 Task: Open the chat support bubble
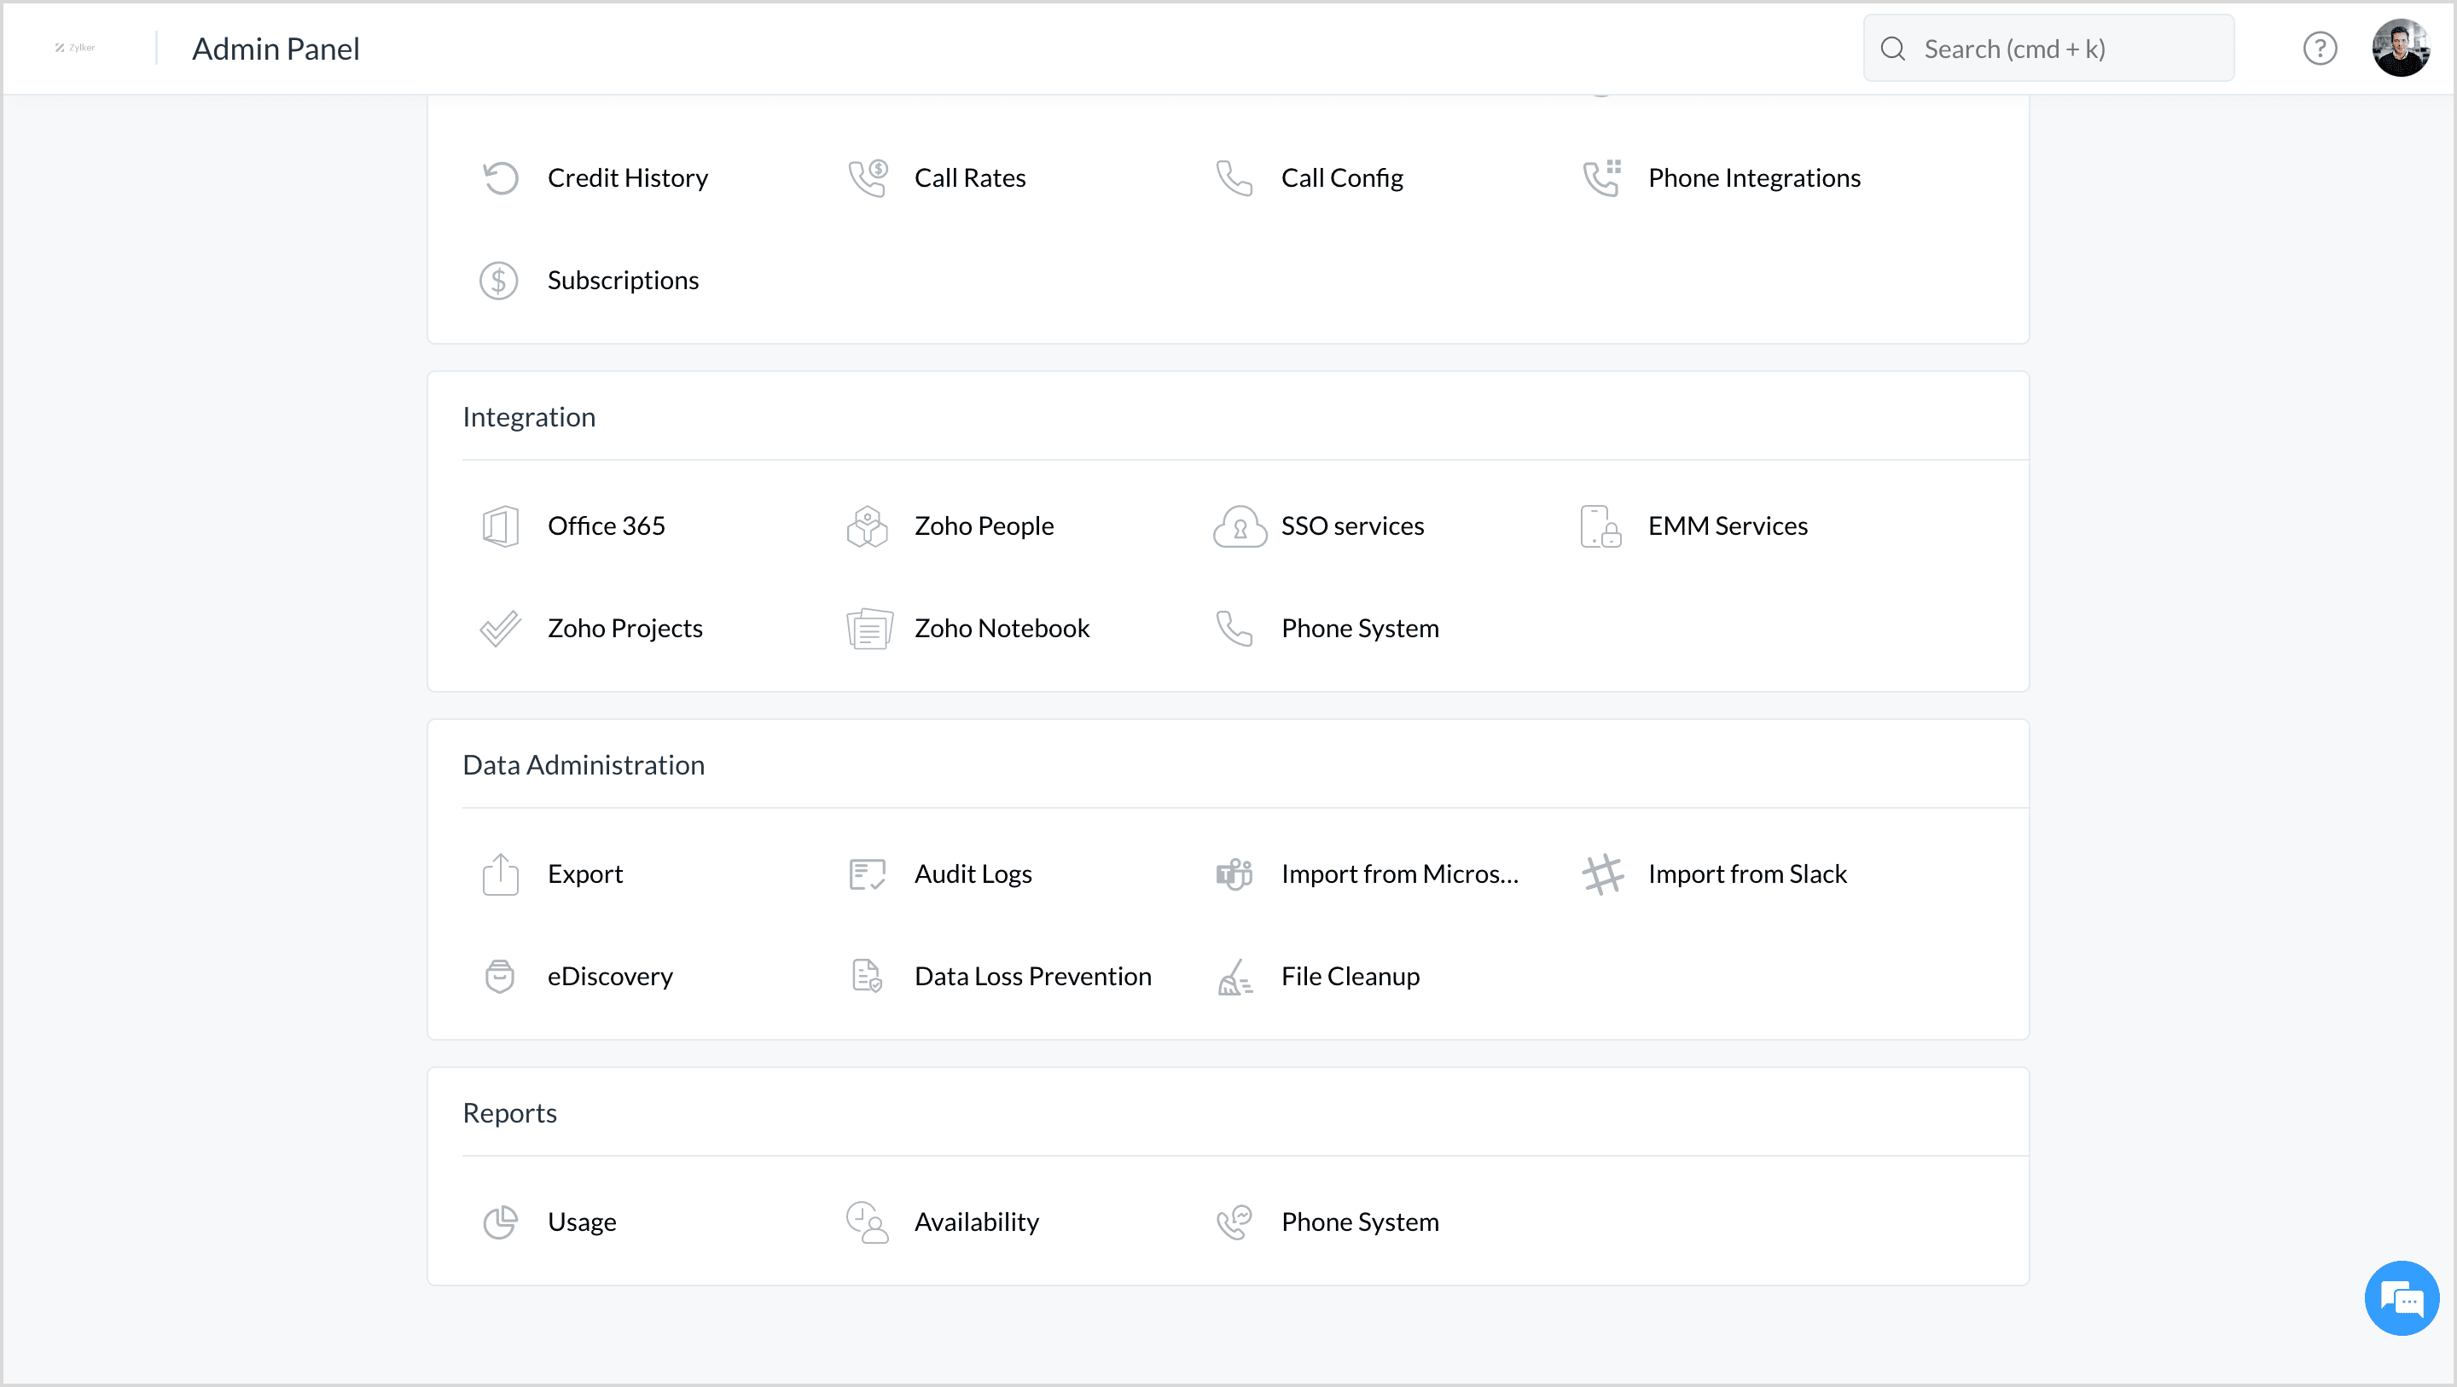(x=2402, y=1297)
